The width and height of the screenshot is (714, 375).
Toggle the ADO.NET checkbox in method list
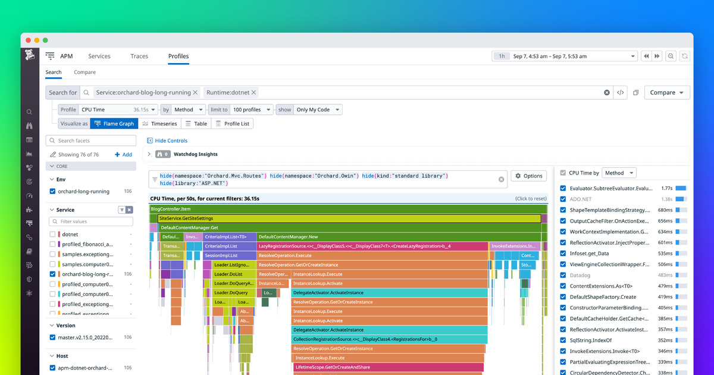pyautogui.click(x=563, y=199)
